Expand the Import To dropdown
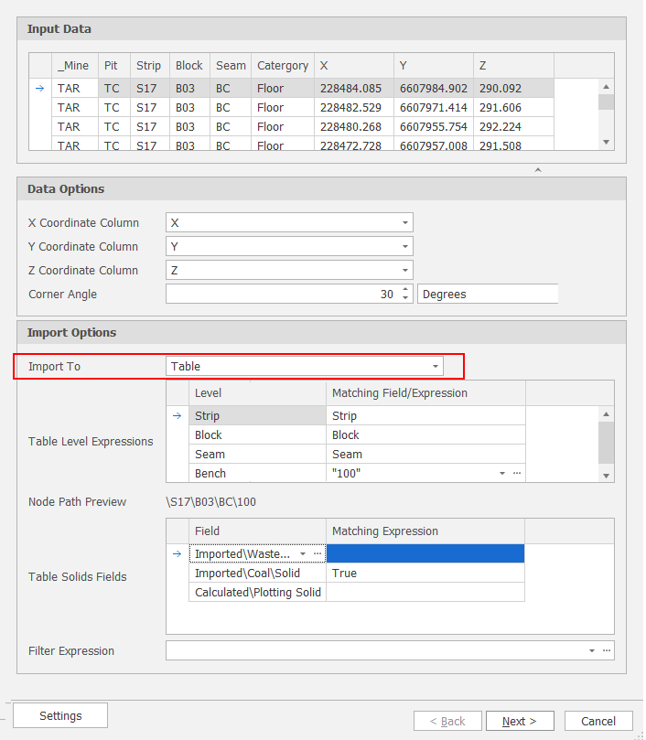646x740 pixels. click(435, 367)
